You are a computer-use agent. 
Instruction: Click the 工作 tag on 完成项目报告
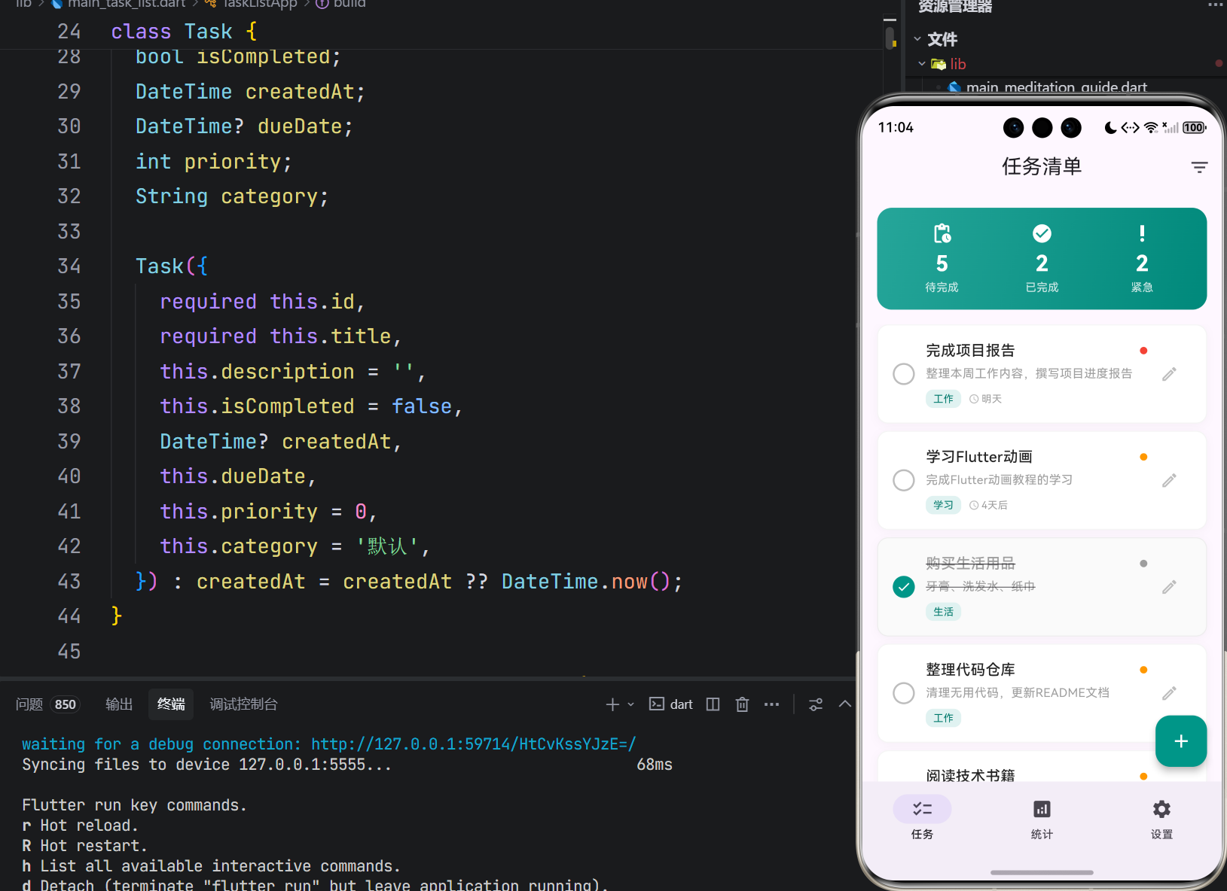(x=943, y=399)
